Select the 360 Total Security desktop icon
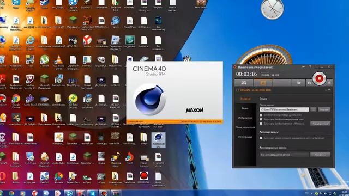The width and height of the screenshot is (349, 196). pyautogui.click(x=73, y=101)
